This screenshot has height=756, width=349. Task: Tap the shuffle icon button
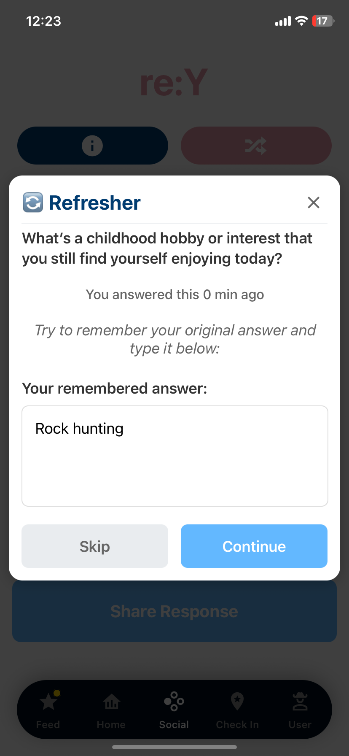coord(256,146)
